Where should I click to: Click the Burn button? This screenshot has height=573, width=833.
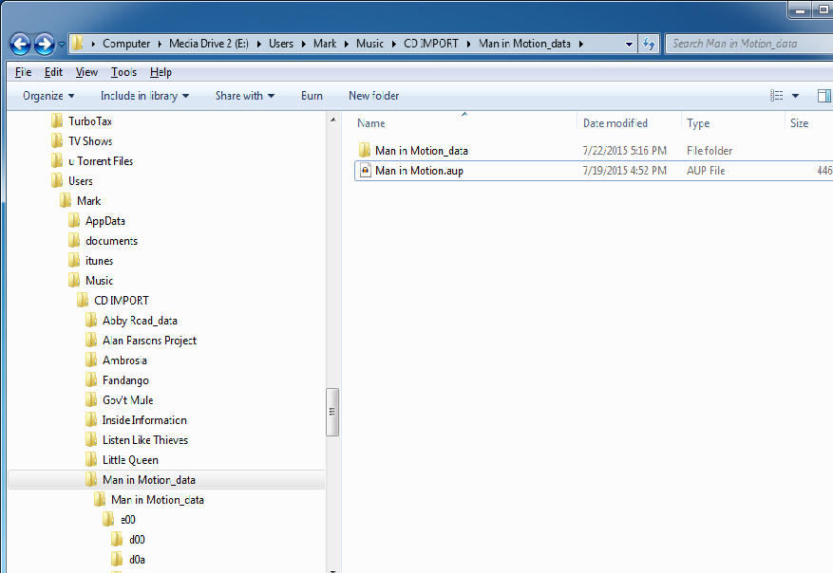[x=312, y=95]
